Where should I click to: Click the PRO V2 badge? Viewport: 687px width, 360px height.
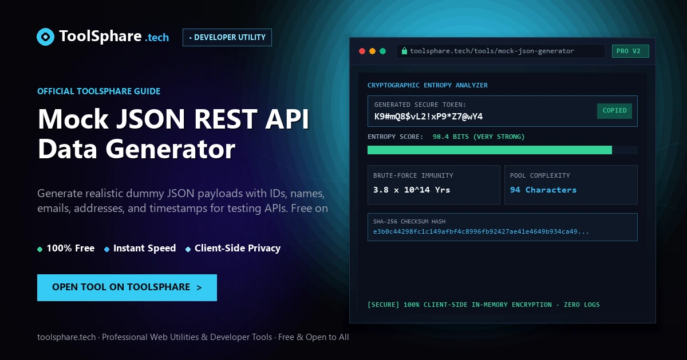click(x=630, y=51)
